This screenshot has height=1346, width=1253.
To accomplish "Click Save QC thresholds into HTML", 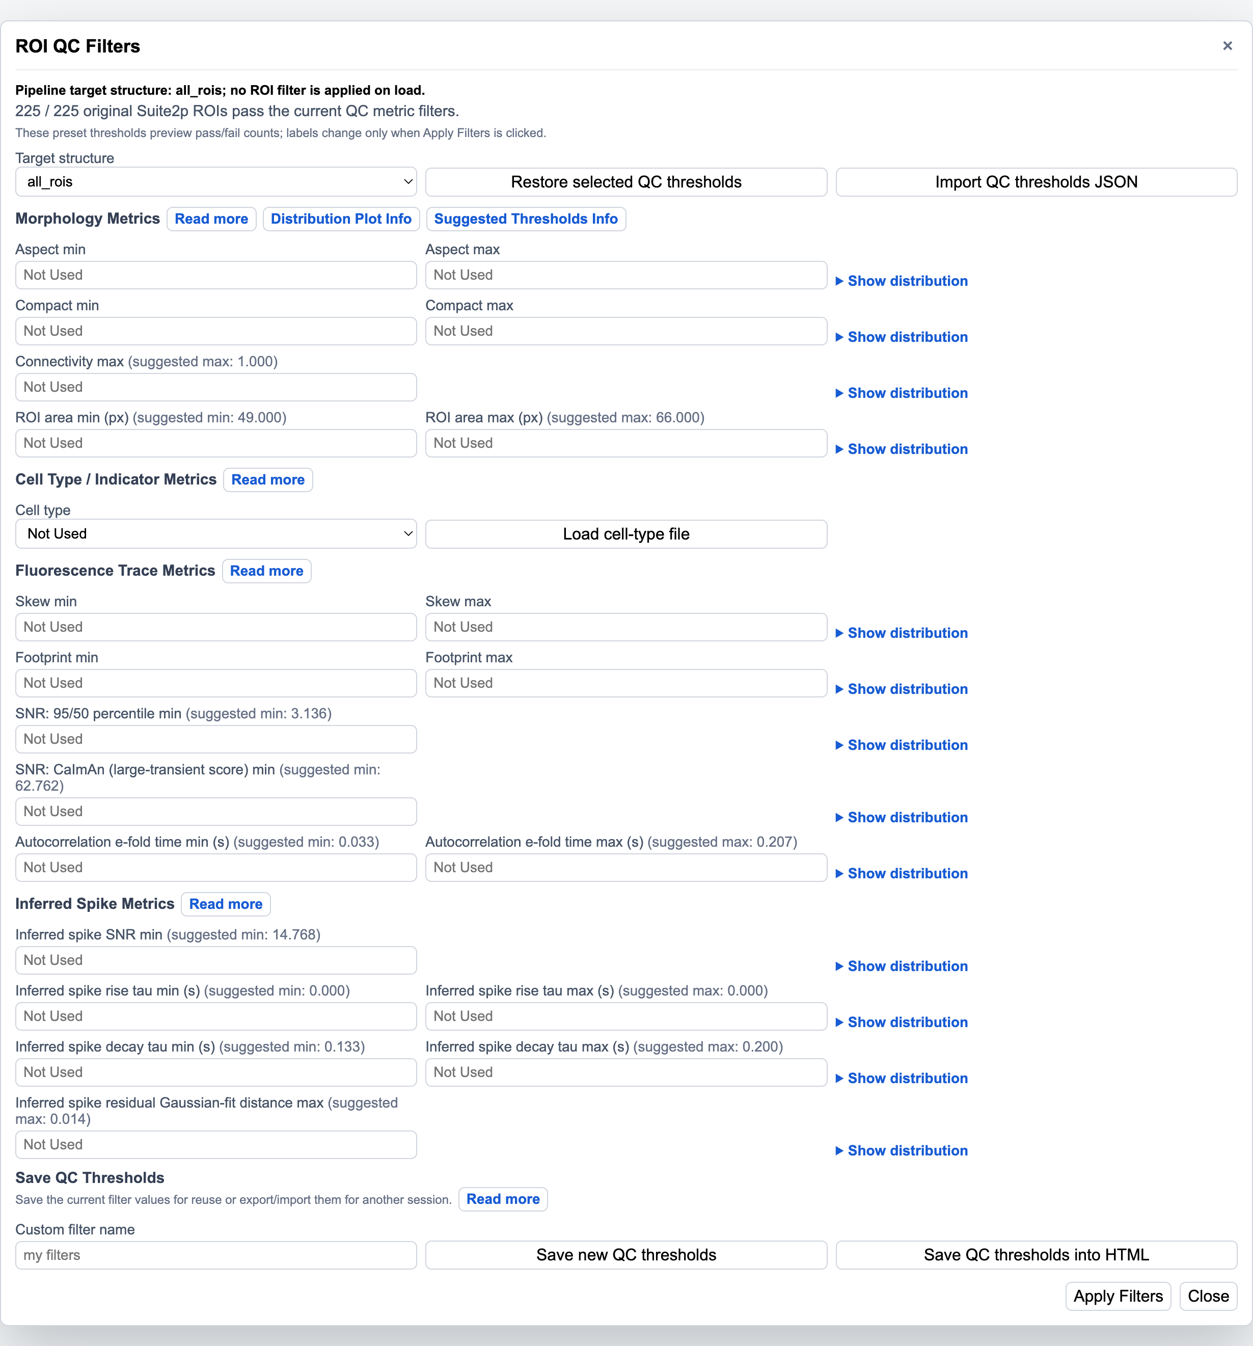I will pyautogui.click(x=1036, y=1255).
